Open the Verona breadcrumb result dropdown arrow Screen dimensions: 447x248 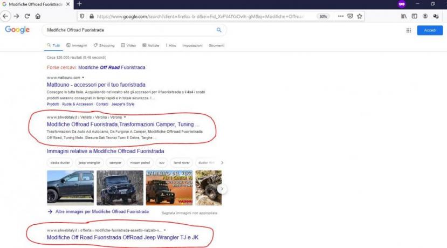(x=125, y=117)
